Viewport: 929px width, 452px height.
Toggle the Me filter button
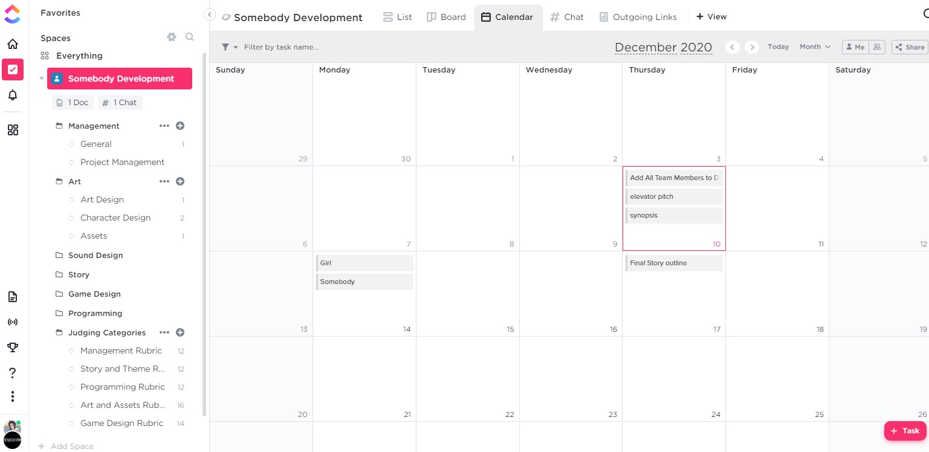point(855,47)
